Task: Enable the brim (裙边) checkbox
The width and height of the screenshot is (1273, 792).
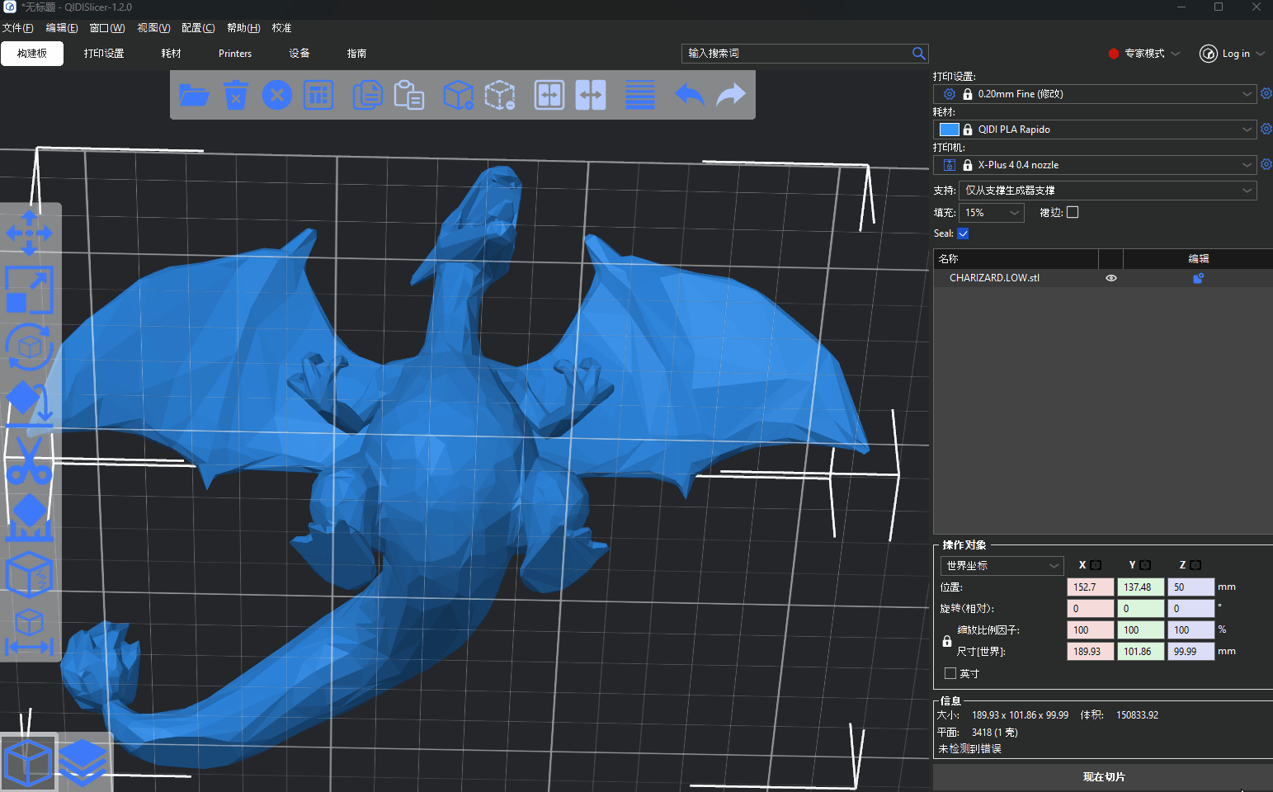Action: [x=1073, y=212]
